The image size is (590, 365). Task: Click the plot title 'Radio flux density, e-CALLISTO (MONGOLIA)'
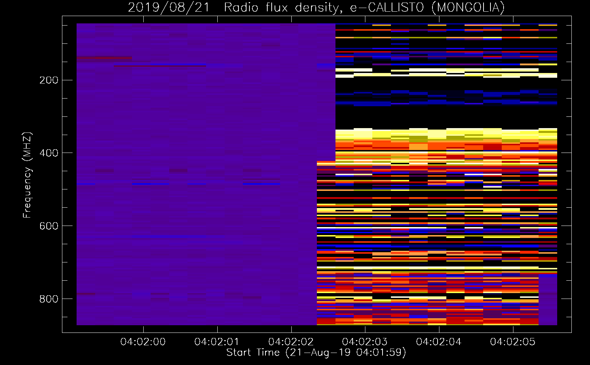(364, 8)
